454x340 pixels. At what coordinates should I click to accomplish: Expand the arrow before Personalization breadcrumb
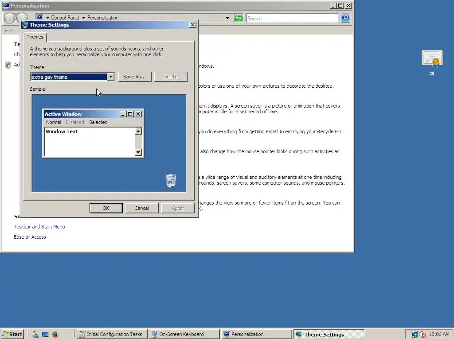point(83,18)
